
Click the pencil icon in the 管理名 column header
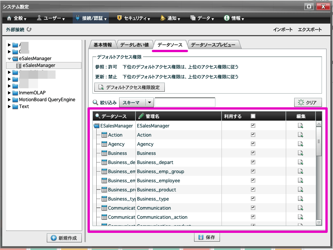(141, 116)
